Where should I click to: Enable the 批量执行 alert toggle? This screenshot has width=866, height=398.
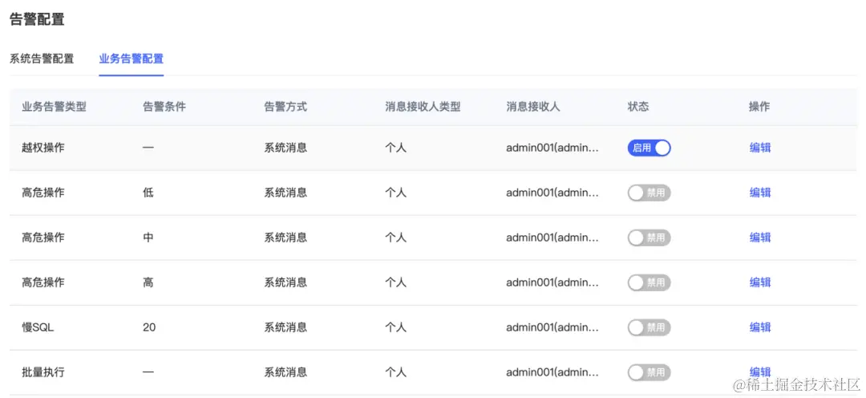(649, 372)
